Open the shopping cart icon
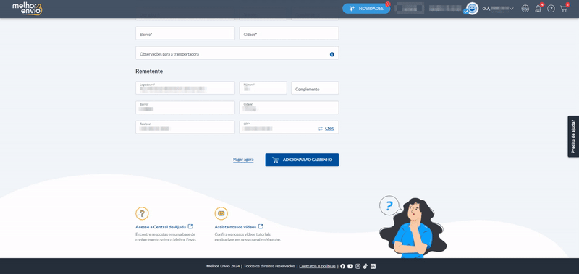579x274 pixels. [x=564, y=9]
